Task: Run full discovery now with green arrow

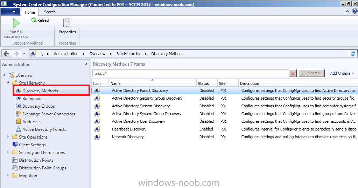Action: point(16,28)
